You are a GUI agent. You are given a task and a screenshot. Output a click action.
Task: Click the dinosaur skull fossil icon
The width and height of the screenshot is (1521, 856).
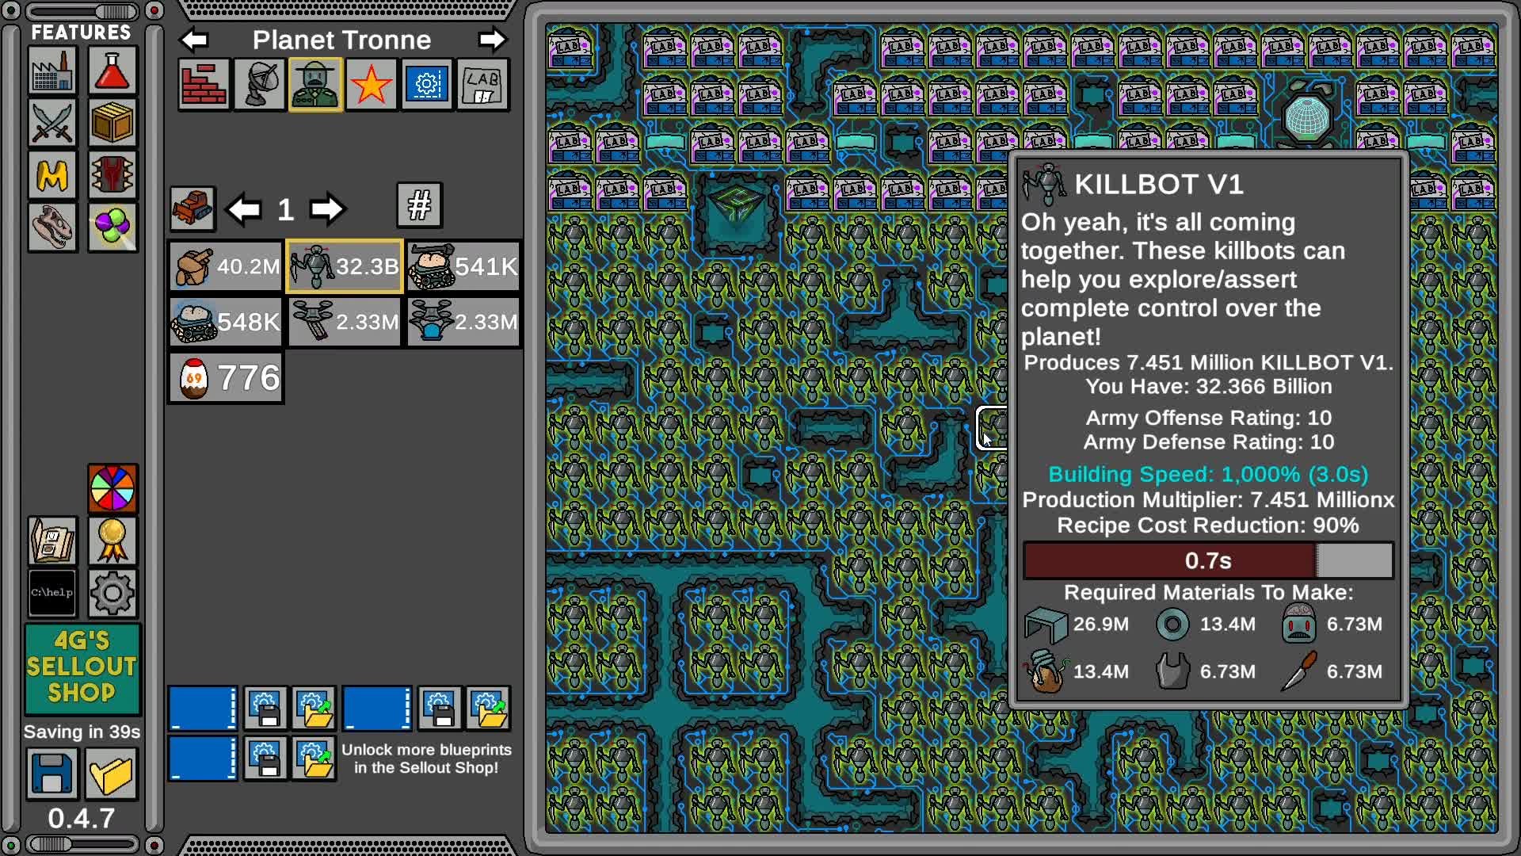(x=52, y=227)
